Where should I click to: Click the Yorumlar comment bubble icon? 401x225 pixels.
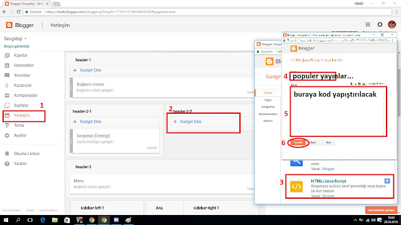click(x=7, y=75)
